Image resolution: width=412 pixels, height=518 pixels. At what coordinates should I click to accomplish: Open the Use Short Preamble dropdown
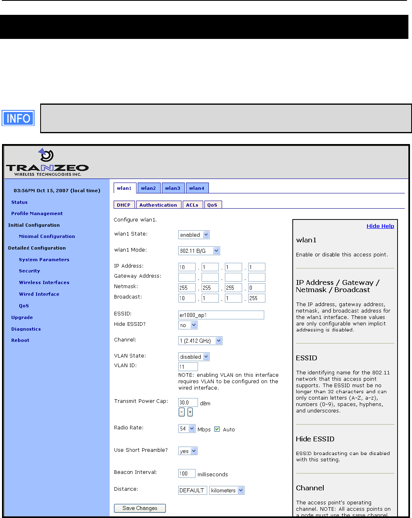[188, 451]
